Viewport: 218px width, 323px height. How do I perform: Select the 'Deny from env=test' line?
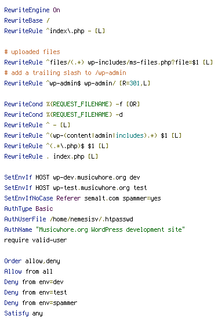click(x=35, y=293)
